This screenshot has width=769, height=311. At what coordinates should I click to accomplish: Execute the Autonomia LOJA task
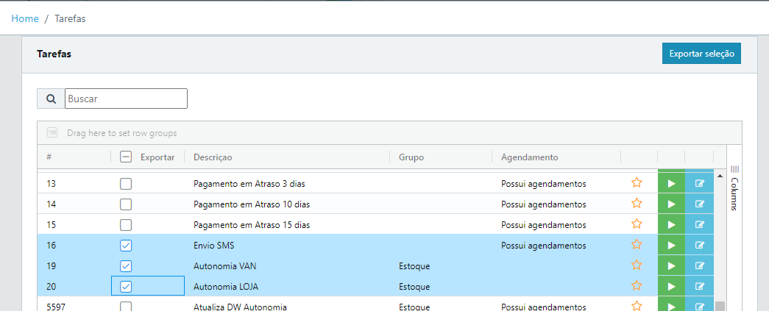pos(671,287)
